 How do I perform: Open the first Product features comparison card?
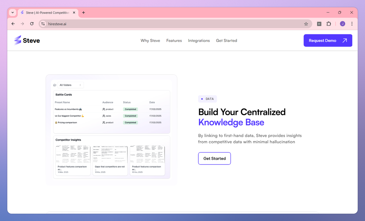click(73, 160)
